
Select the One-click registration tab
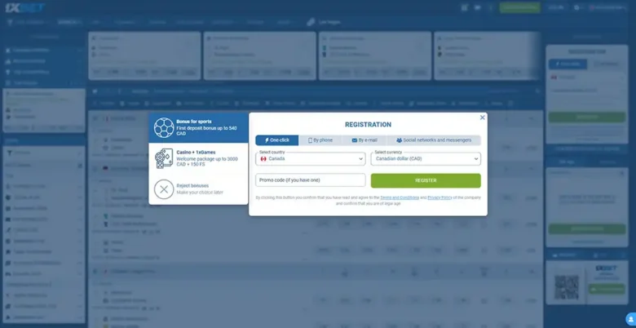pyautogui.click(x=277, y=140)
